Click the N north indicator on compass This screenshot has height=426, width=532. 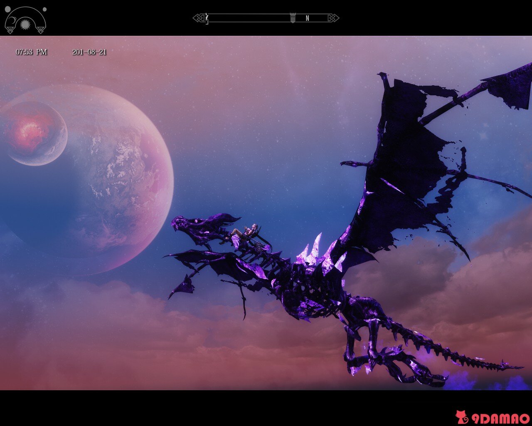click(307, 18)
